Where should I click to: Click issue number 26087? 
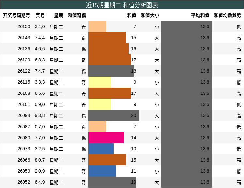(24, 127)
